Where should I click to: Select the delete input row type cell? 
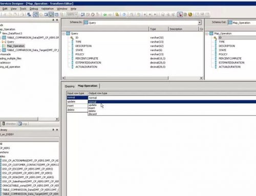77,110
